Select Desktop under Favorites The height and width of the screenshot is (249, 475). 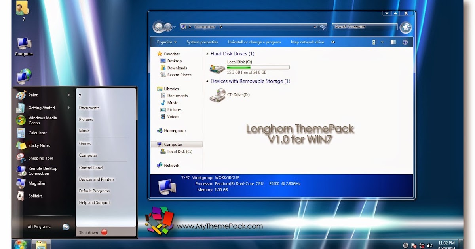[x=171, y=61]
